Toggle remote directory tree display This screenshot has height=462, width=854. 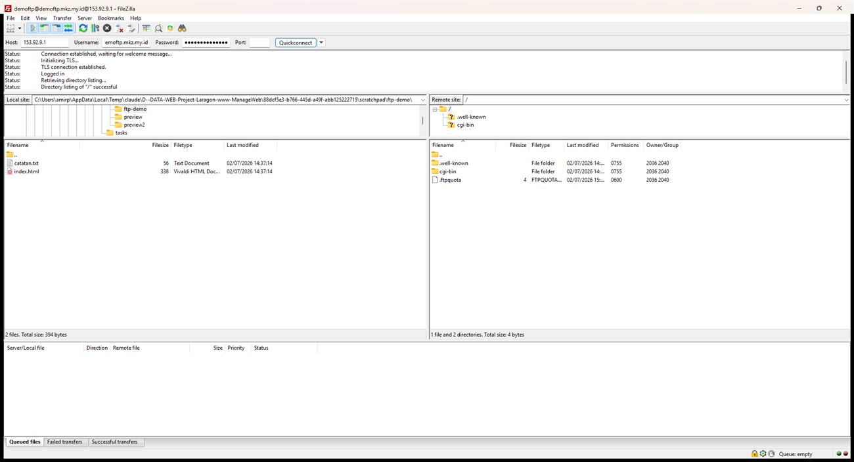56,28
